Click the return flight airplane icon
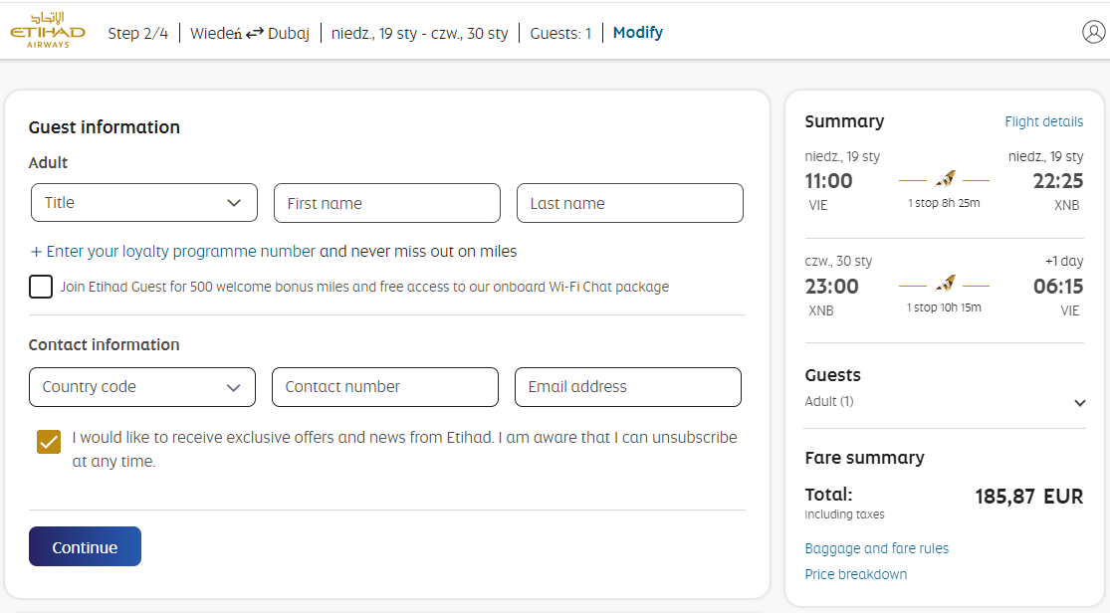This screenshot has width=1110, height=613. (x=945, y=285)
